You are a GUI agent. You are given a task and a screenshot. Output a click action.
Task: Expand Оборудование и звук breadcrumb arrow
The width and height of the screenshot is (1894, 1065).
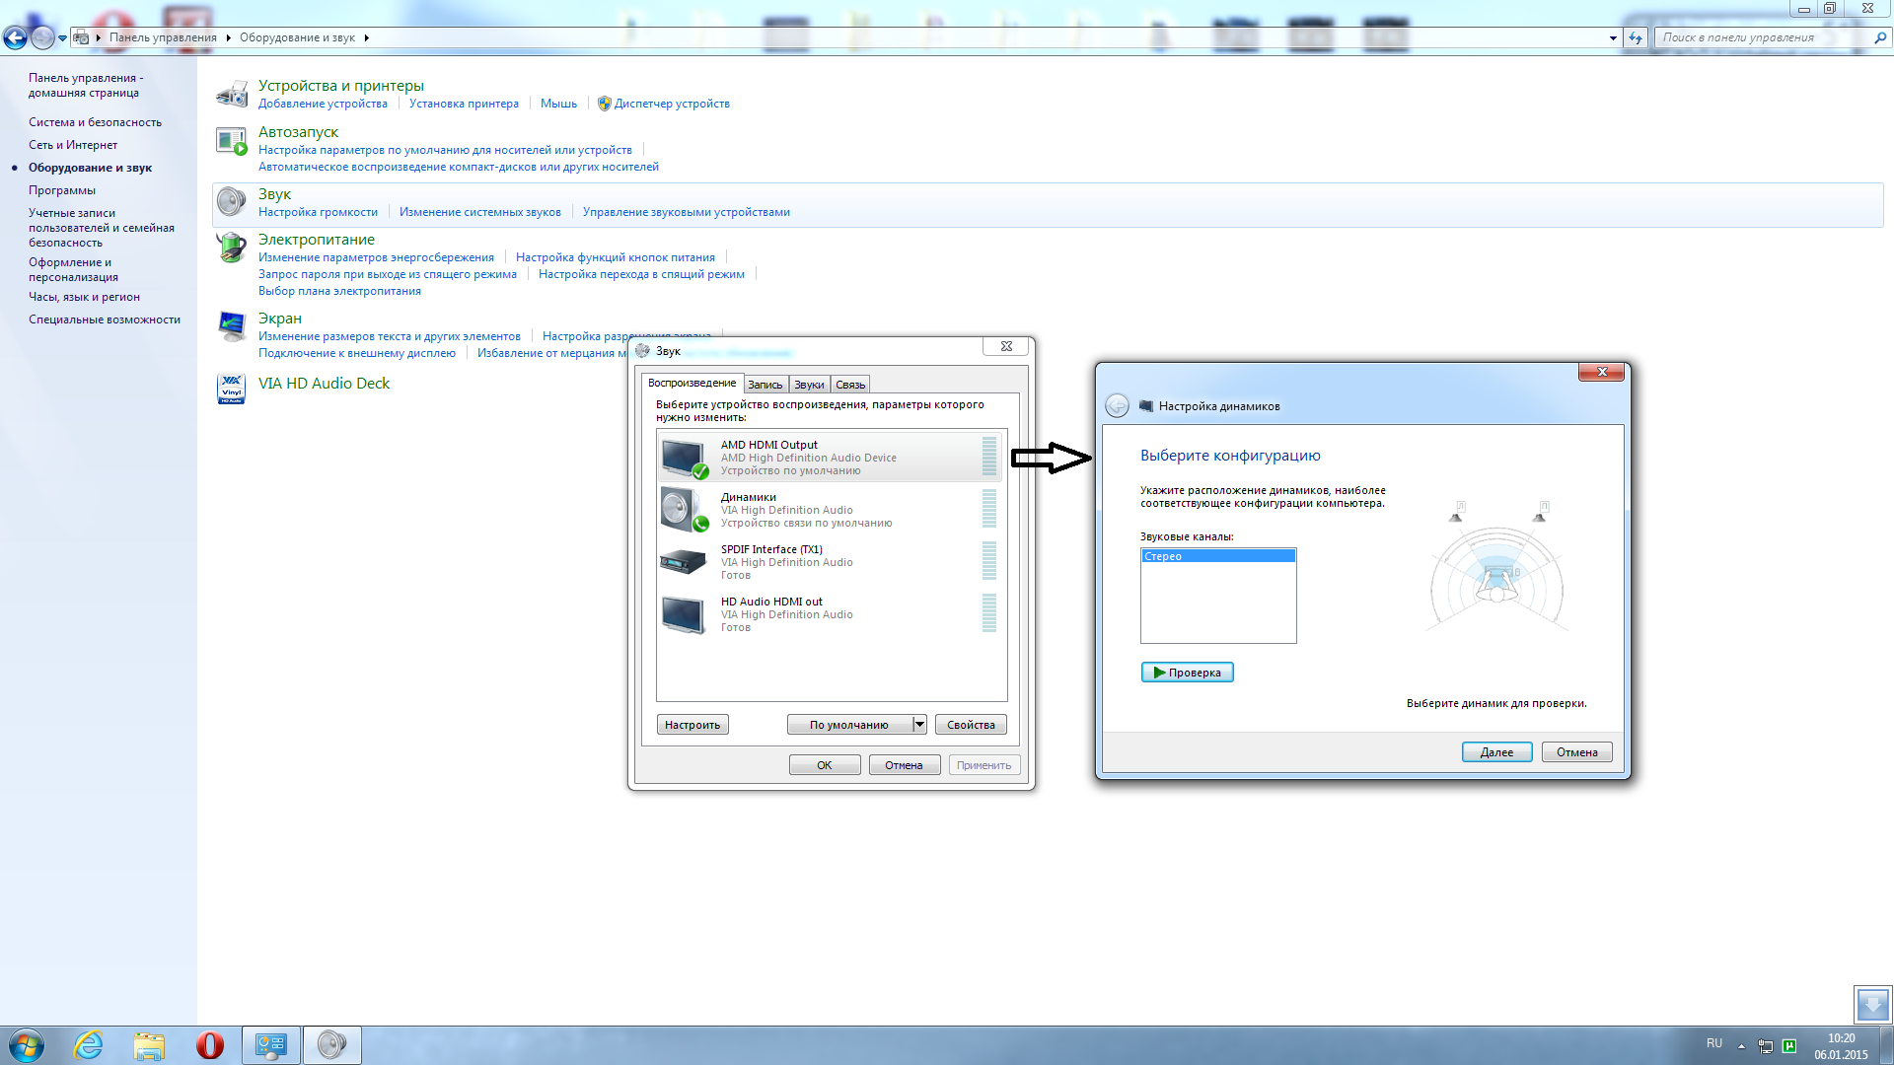[x=366, y=37]
